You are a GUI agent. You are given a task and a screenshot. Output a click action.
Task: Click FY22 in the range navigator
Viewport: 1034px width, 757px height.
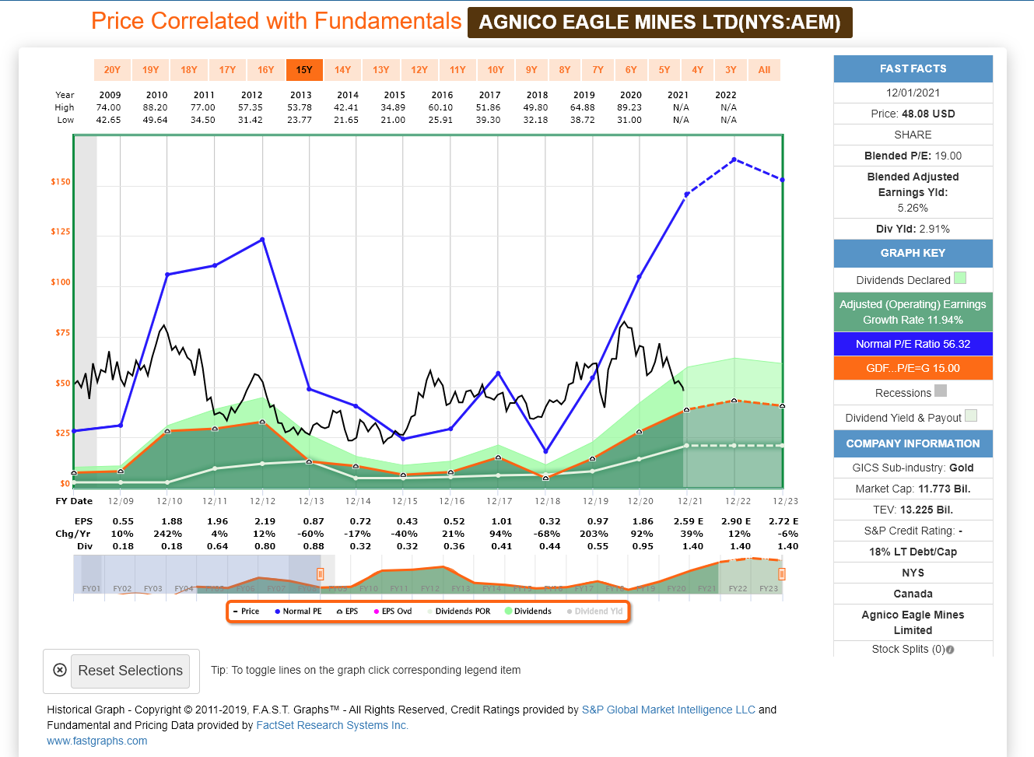(x=738, y=589)
